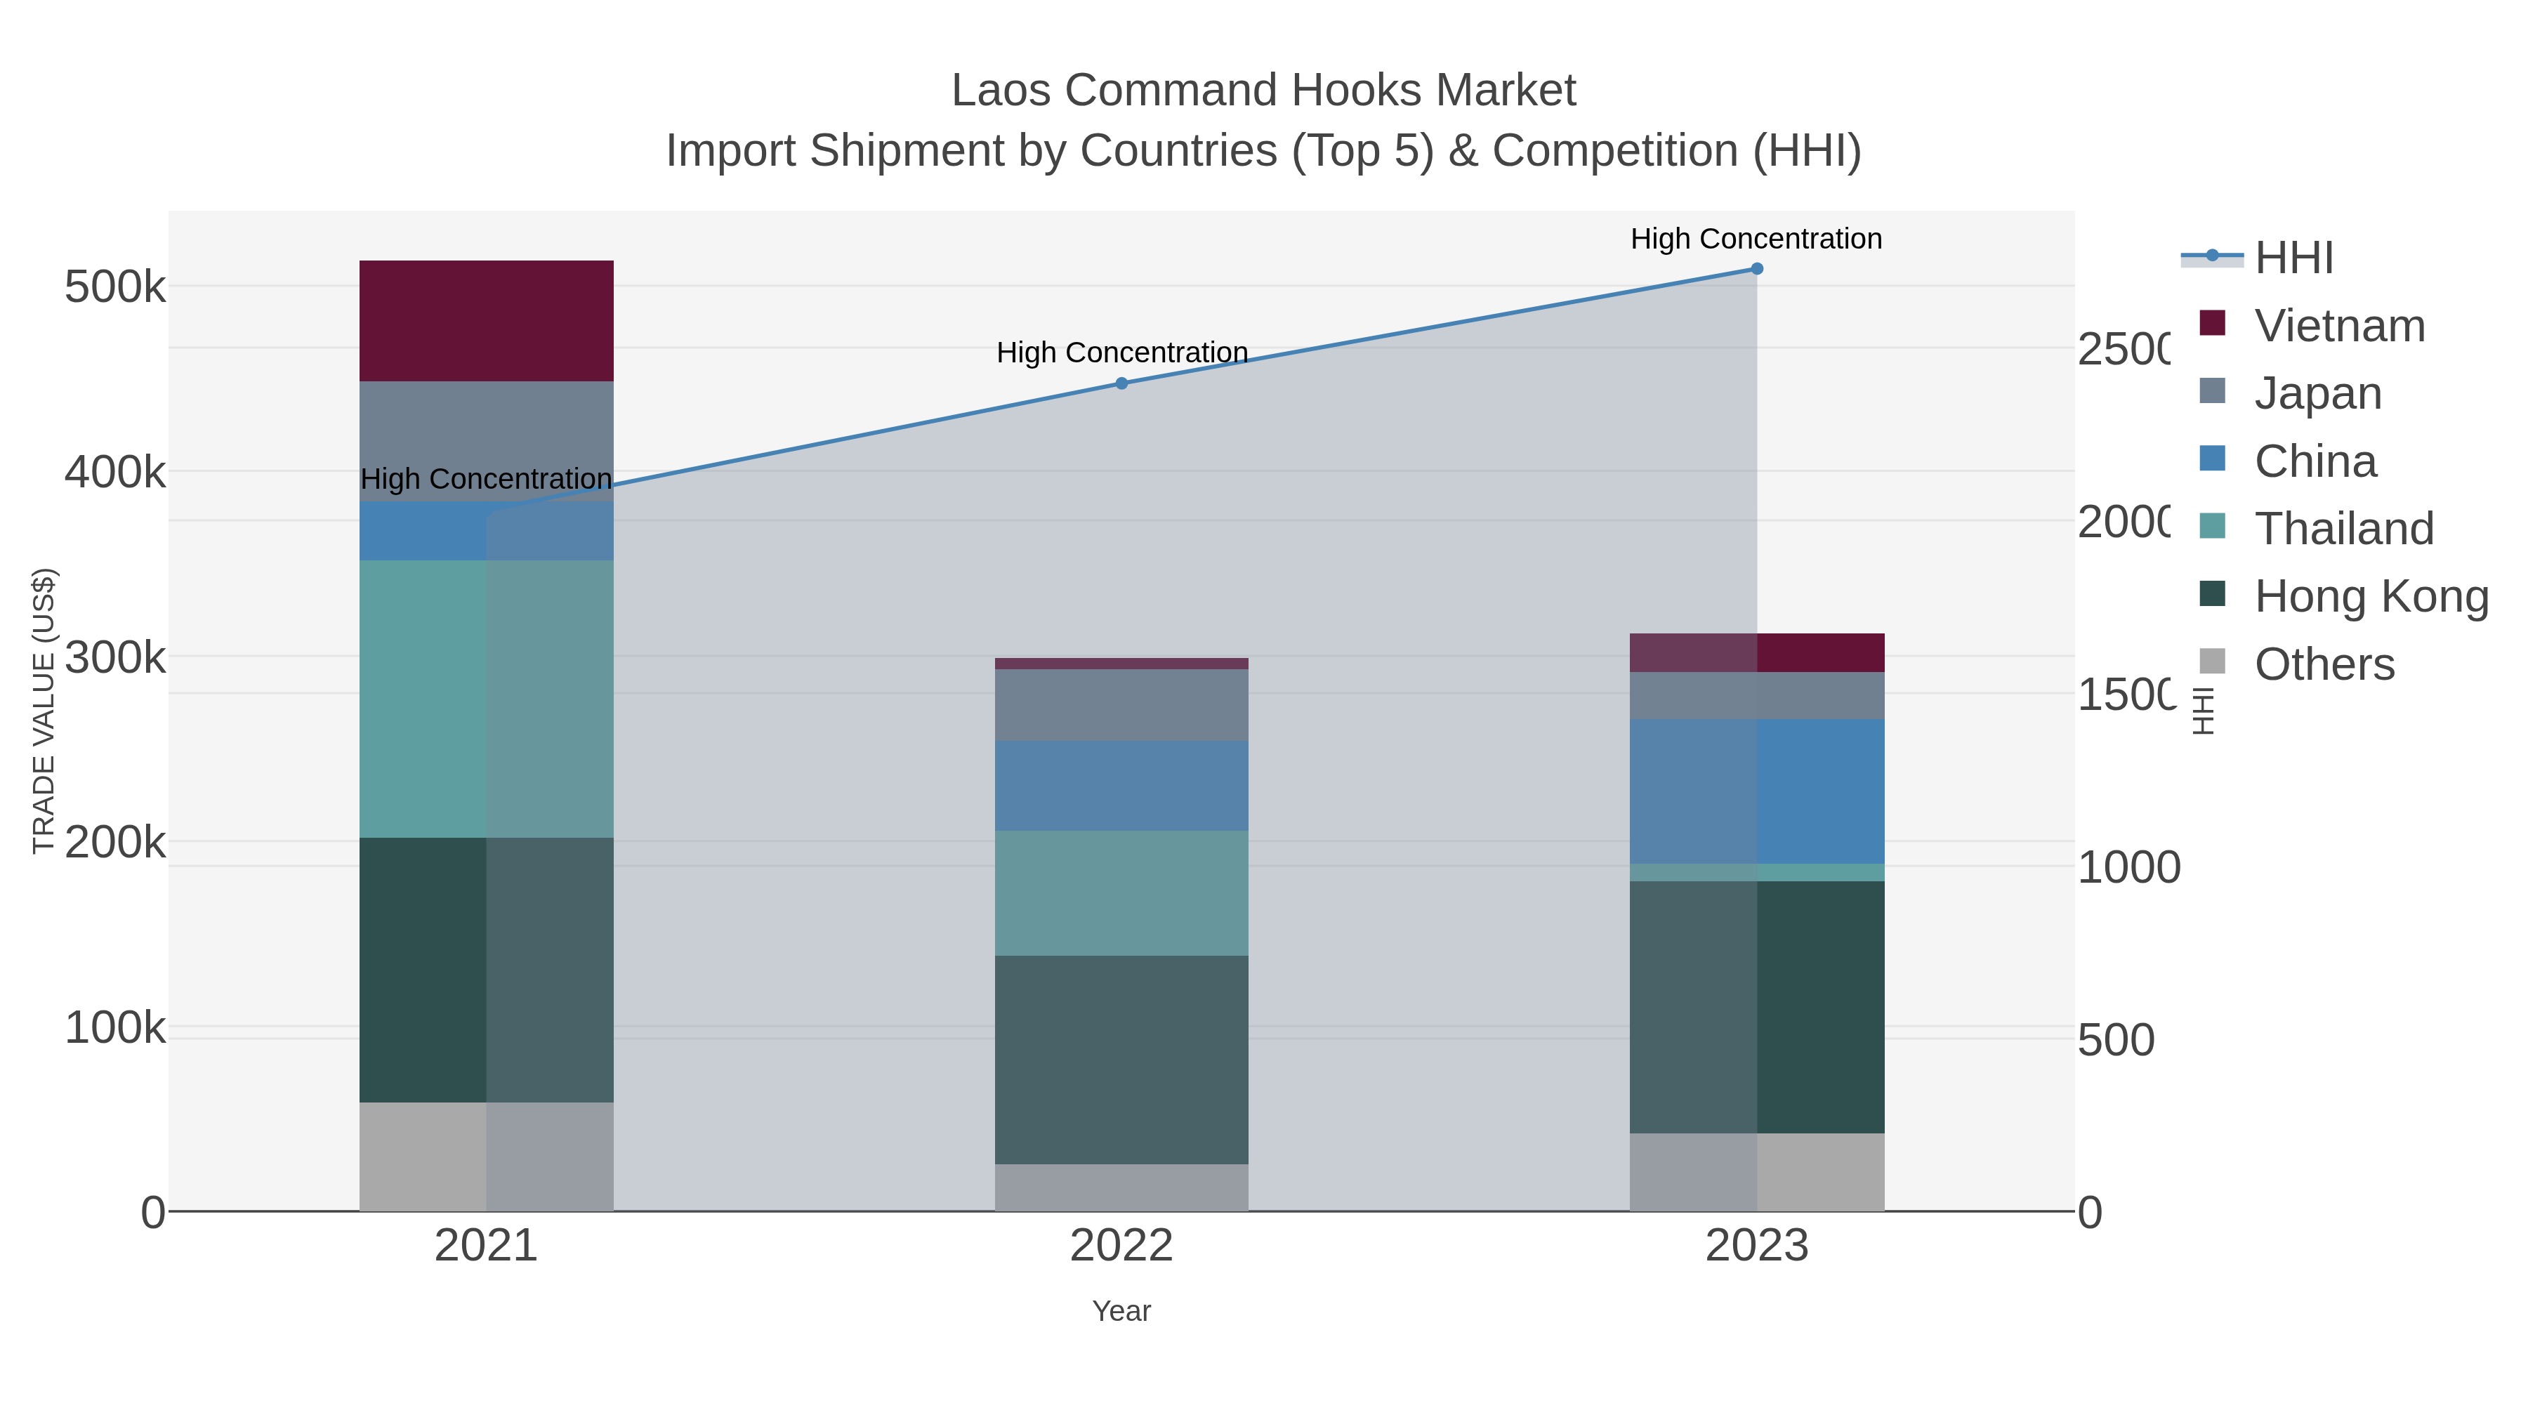Click the Thailand segment of the 2021 bar
This screenshot has height=1422, width=2528.
(487, 699)
